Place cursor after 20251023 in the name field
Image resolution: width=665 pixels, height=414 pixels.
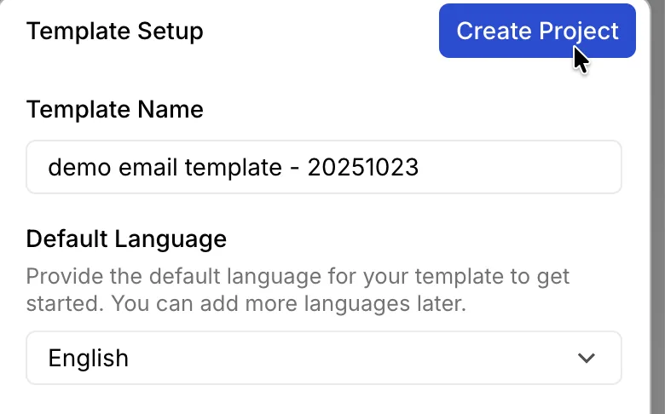click(419, 167)
